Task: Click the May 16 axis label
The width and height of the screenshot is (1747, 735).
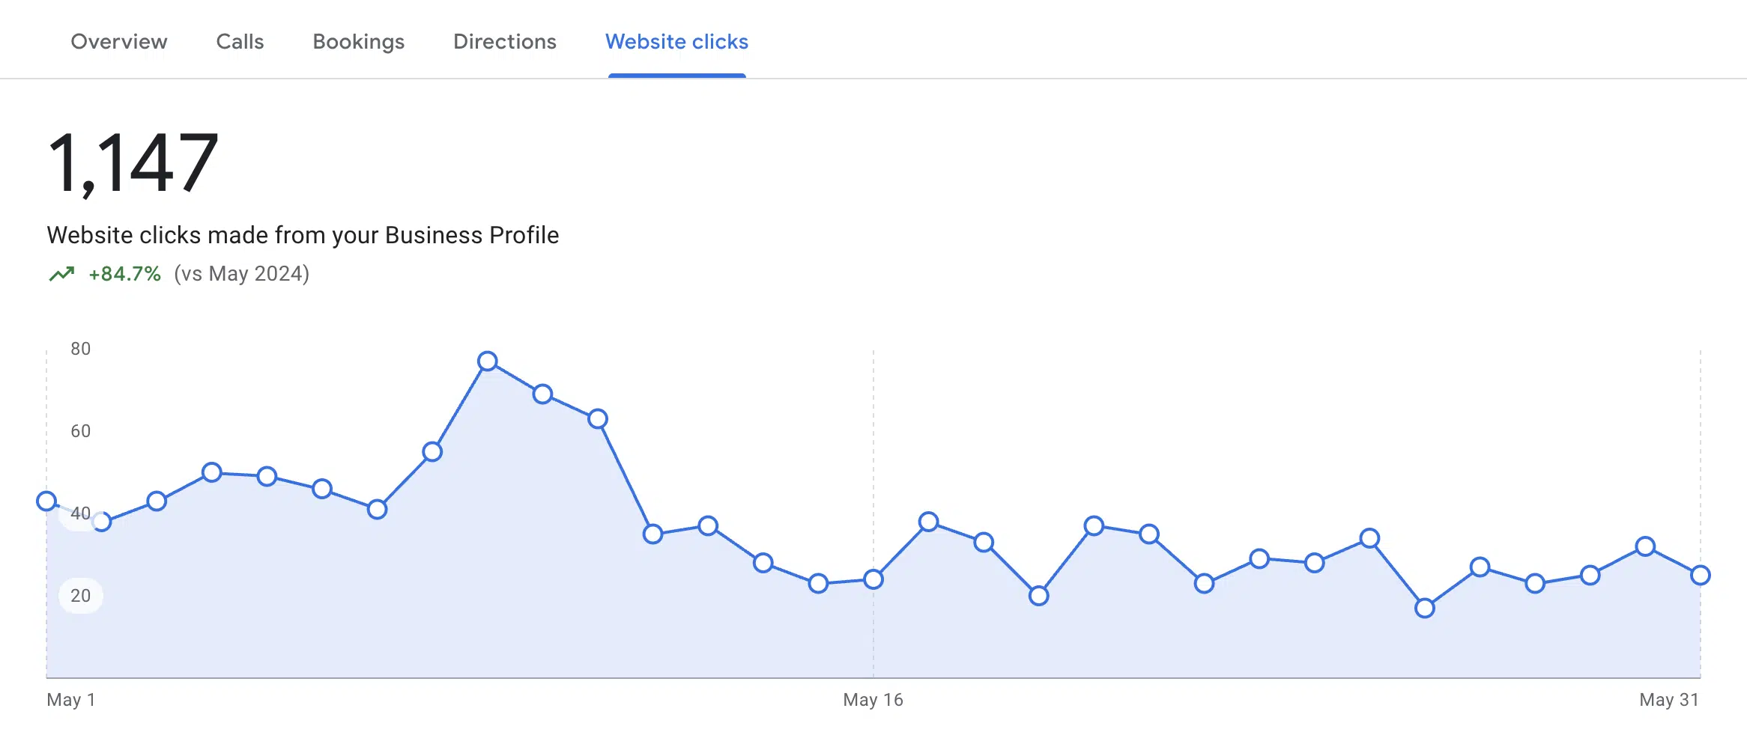Action: point(873,700)
